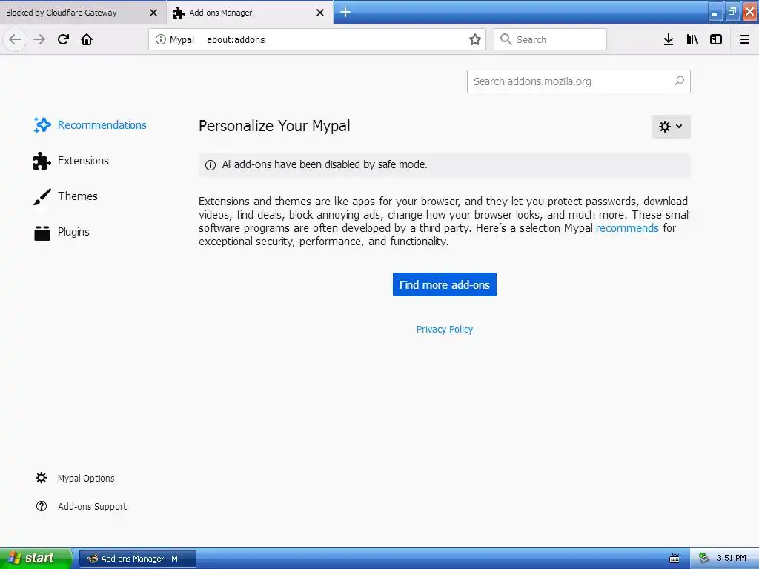Viewport: 759px width, 569px height.
Task: Click the 3:51 PM clock
Action: click(x=731, y=558)
